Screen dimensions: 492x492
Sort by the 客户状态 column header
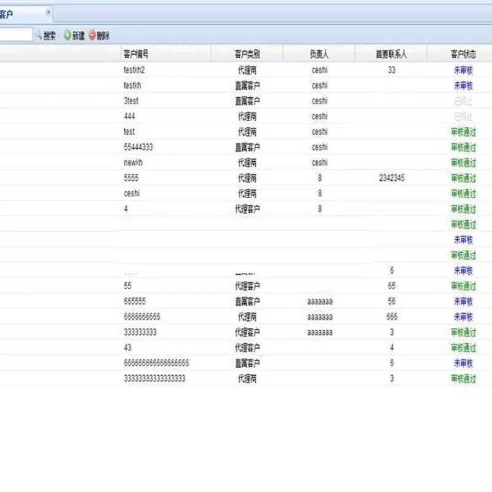464,54
